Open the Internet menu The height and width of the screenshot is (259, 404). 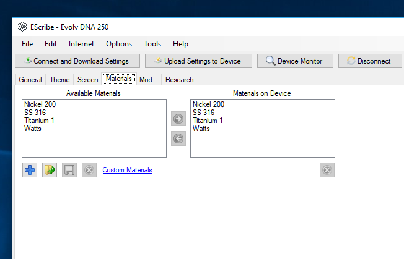(x=81, y=44)
